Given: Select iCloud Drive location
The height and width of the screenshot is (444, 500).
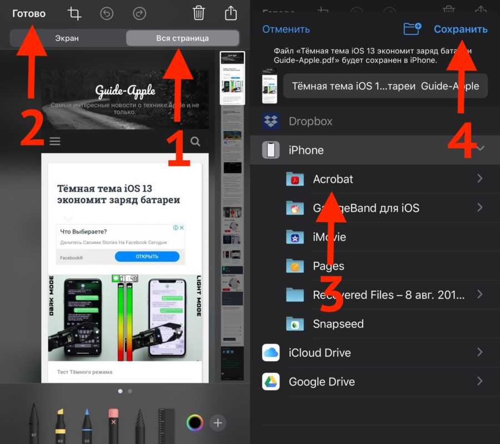Looking at the screenshot, I should click(374, 352).
